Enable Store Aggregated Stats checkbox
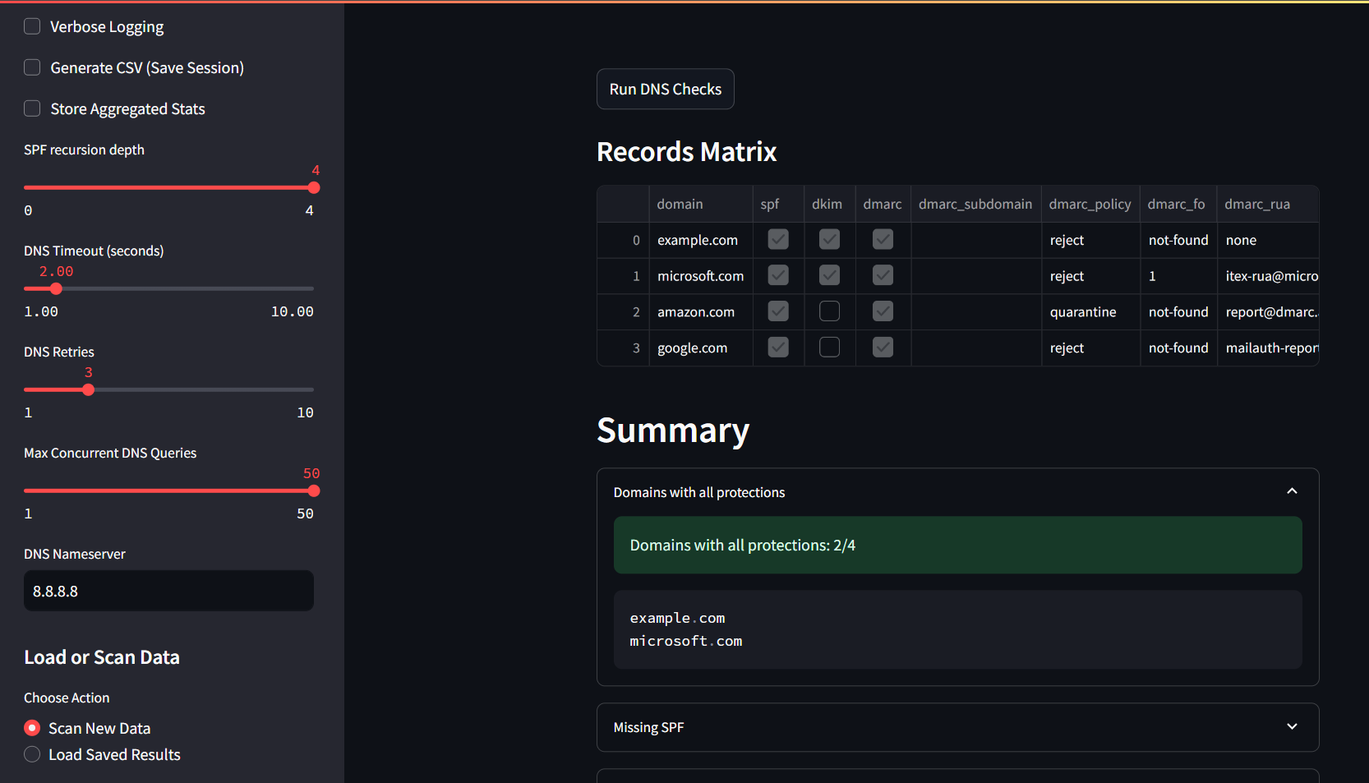Image resolution: width=1369 pixels, height=783 pixels. tap(32, 108)
